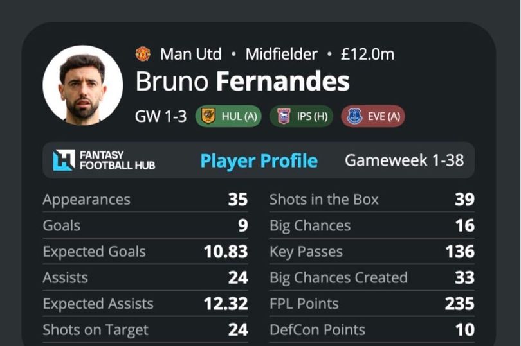Click the Ipswich Town badge icon
The width and height of the screenshot is (521, 346).
click(284, 116)
